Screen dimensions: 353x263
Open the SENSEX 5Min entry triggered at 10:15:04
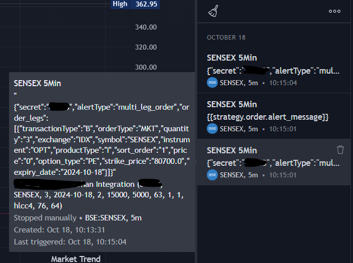point(274,70)
